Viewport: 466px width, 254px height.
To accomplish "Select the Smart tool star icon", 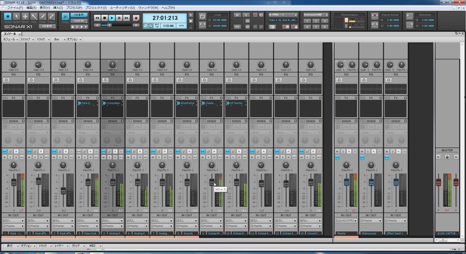I will click(8, 17).
